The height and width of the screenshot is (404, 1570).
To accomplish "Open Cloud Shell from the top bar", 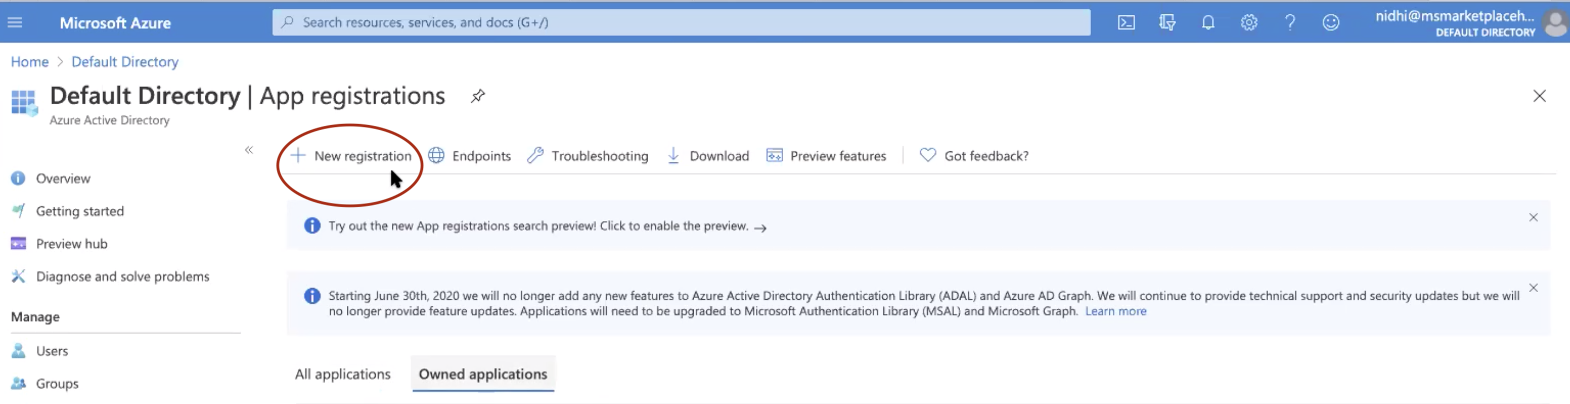I will click(x=1125, y=23).
